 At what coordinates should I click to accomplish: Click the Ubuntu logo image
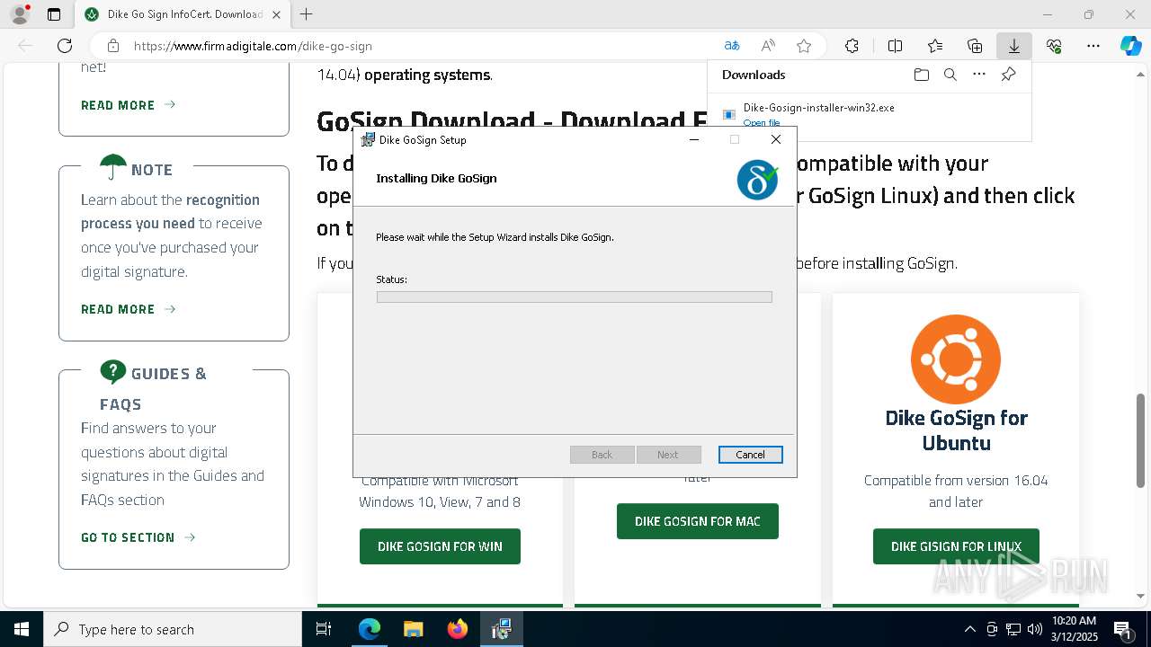coord(956,359)
